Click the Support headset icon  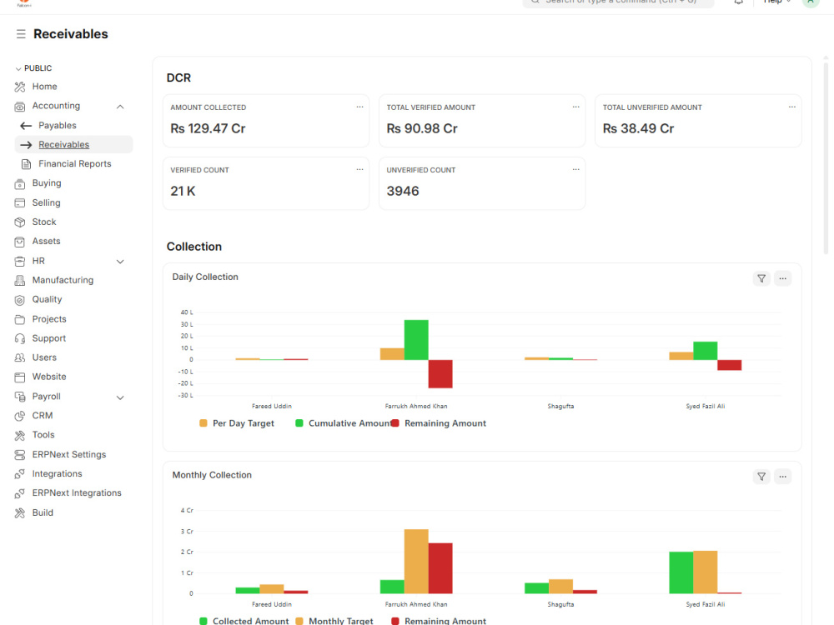(20, 338)
